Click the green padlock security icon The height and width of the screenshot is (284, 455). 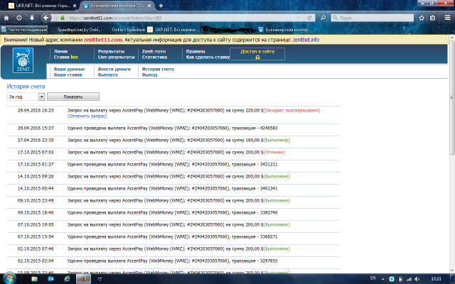(63, 18)
